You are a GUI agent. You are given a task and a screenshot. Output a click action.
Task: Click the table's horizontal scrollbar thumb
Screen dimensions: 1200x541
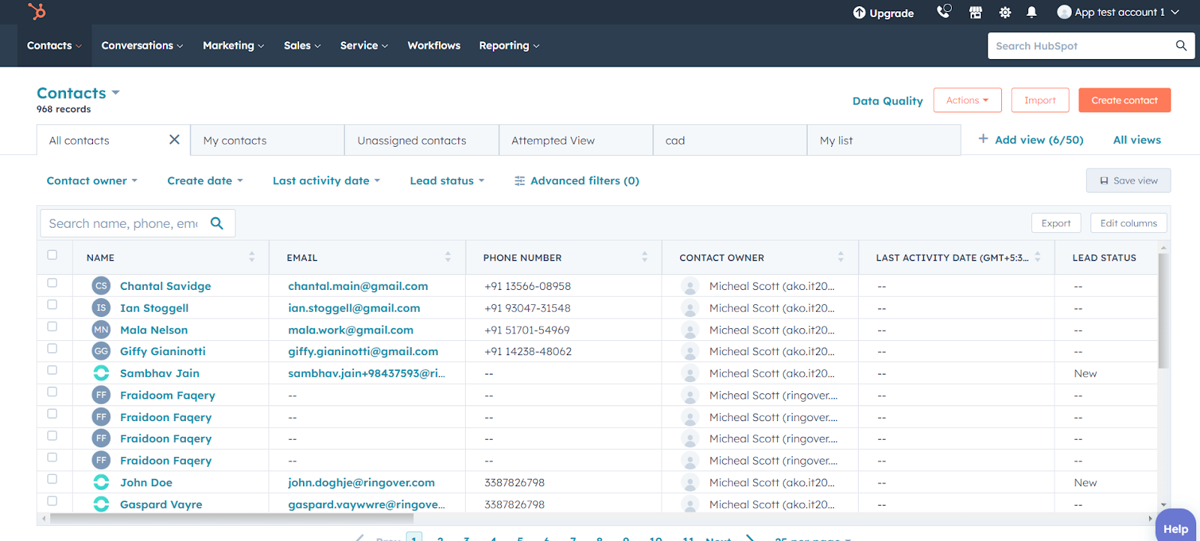pos(232,518)
